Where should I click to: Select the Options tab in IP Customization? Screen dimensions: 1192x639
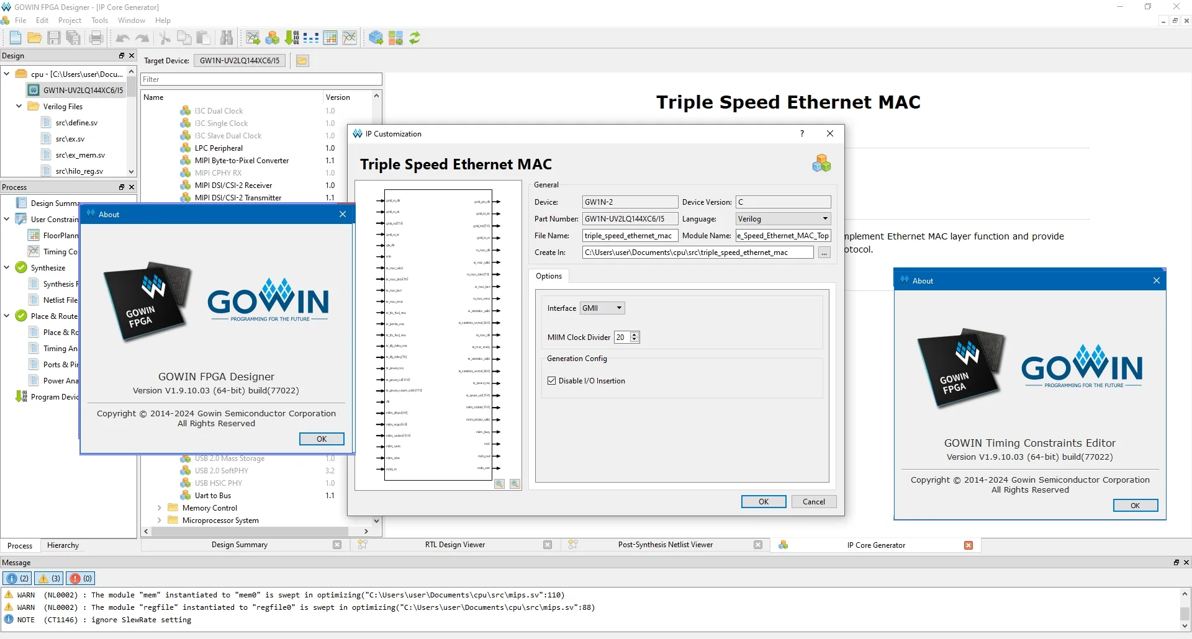[549, 276]
